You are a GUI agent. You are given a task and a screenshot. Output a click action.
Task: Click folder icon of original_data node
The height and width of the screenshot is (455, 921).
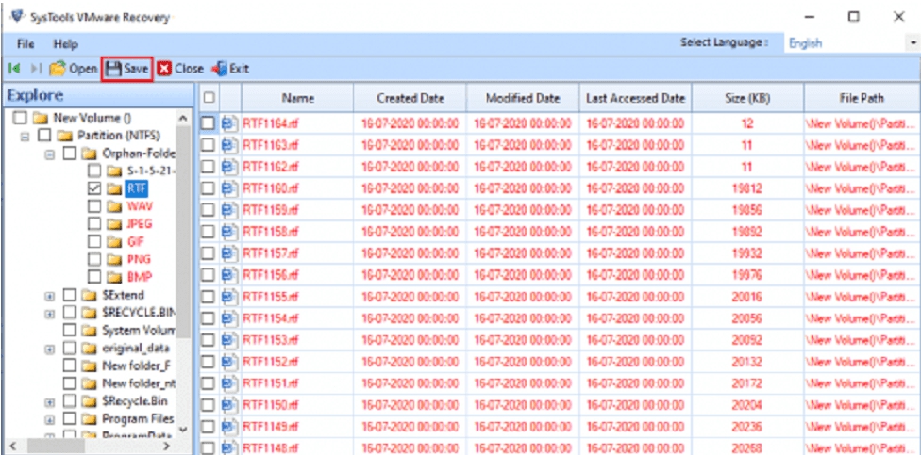click(90, 349)
